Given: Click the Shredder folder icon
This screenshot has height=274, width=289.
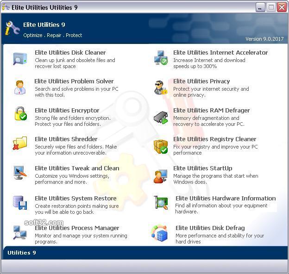Looking at the screenshot, I should click(20, 143).
